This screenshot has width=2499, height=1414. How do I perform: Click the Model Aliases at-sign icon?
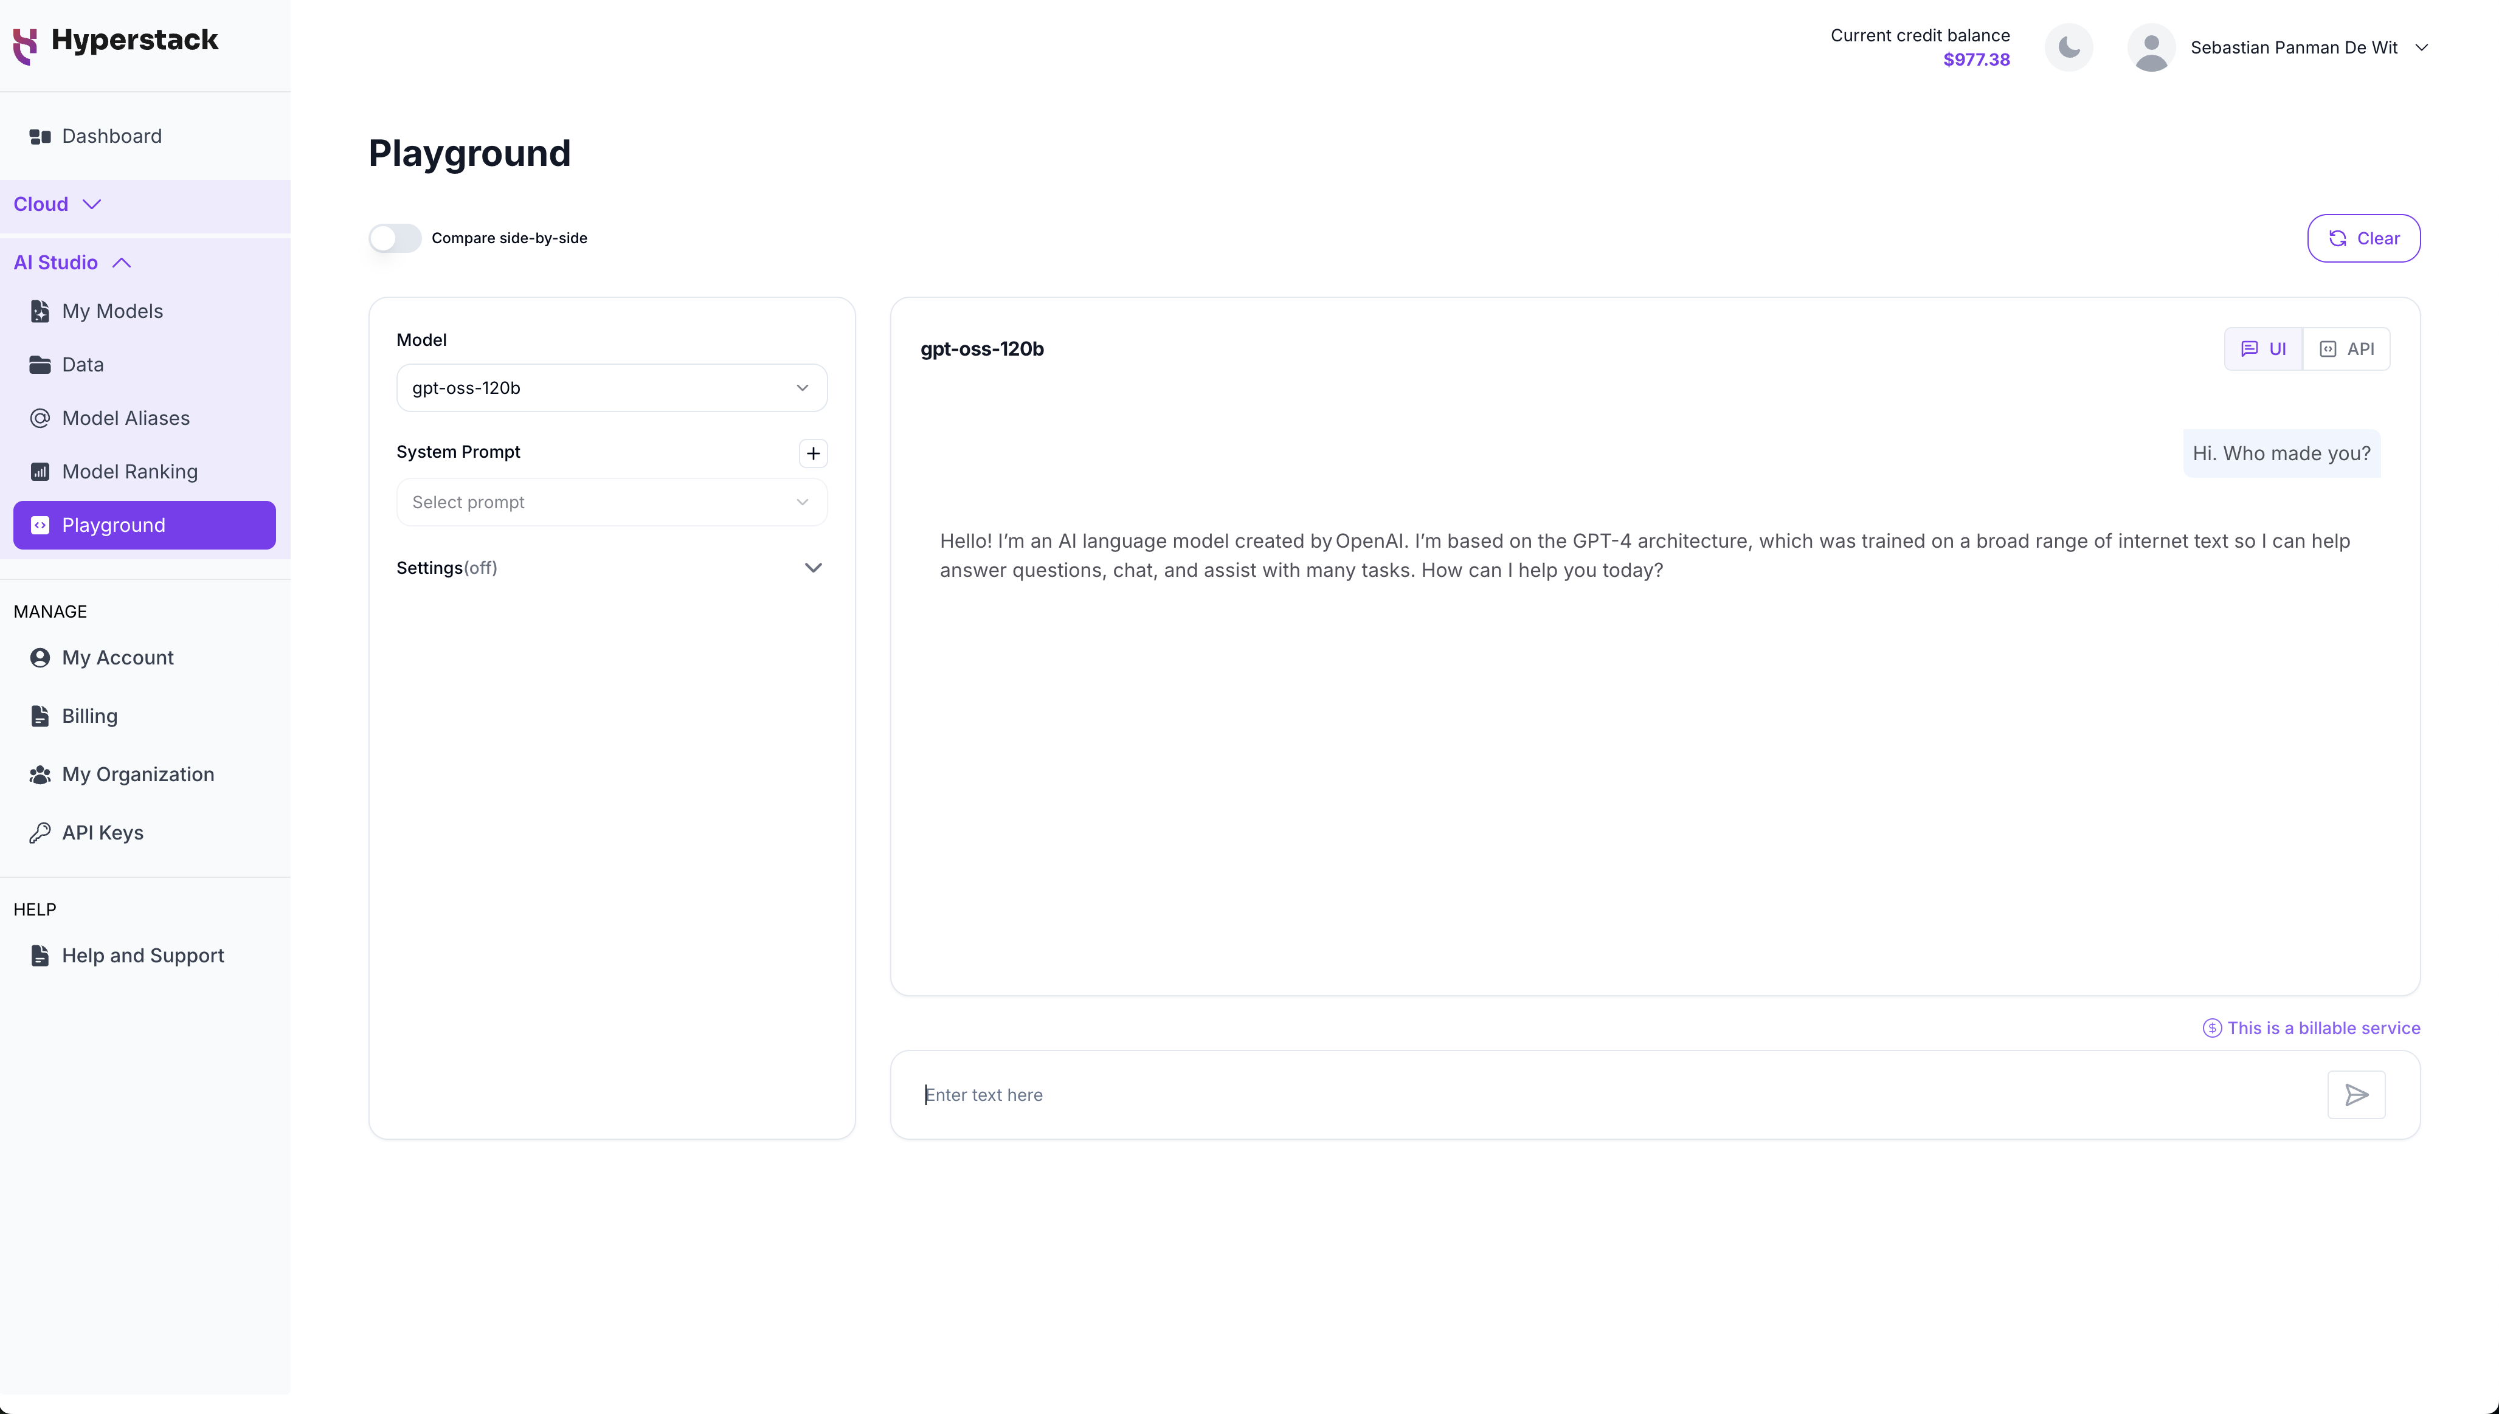tap(40, 419)
